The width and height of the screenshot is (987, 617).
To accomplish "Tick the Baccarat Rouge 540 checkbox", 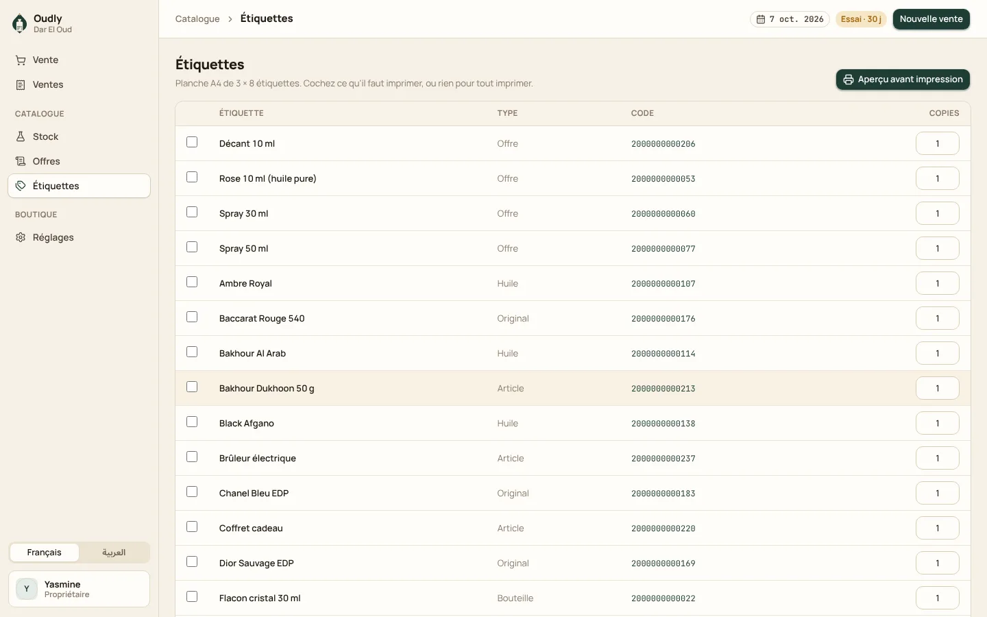I will [x=192, y=317].
